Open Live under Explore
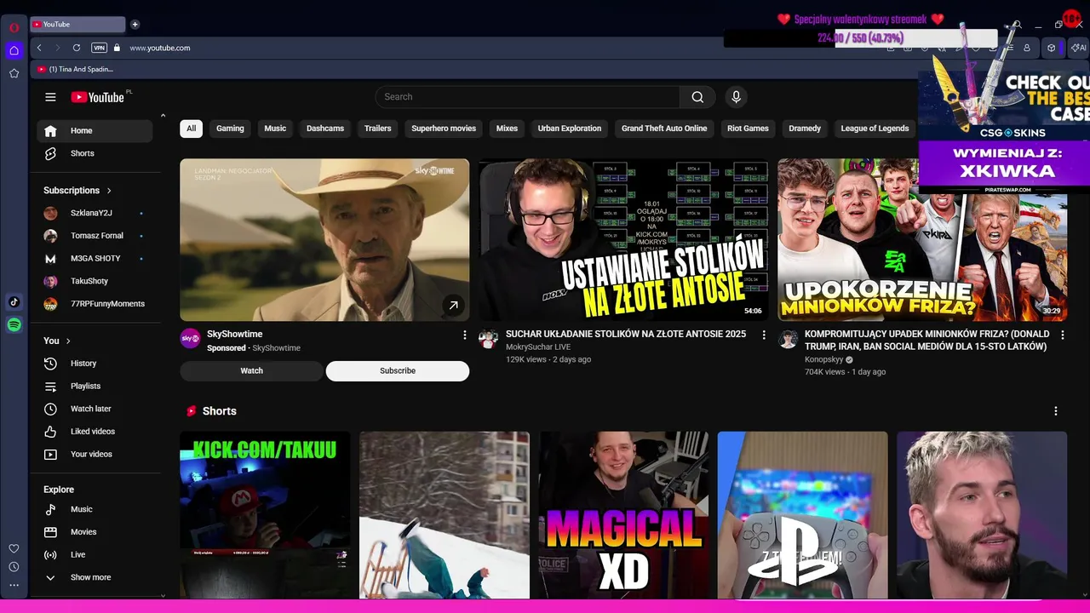 click(95, 555)
